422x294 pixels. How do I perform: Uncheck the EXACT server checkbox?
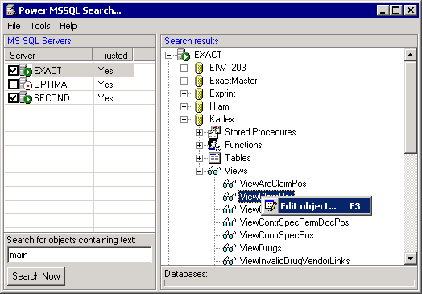tap(13, 71)
